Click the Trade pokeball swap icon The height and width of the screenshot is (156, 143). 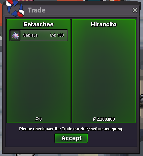pos(15,9)
